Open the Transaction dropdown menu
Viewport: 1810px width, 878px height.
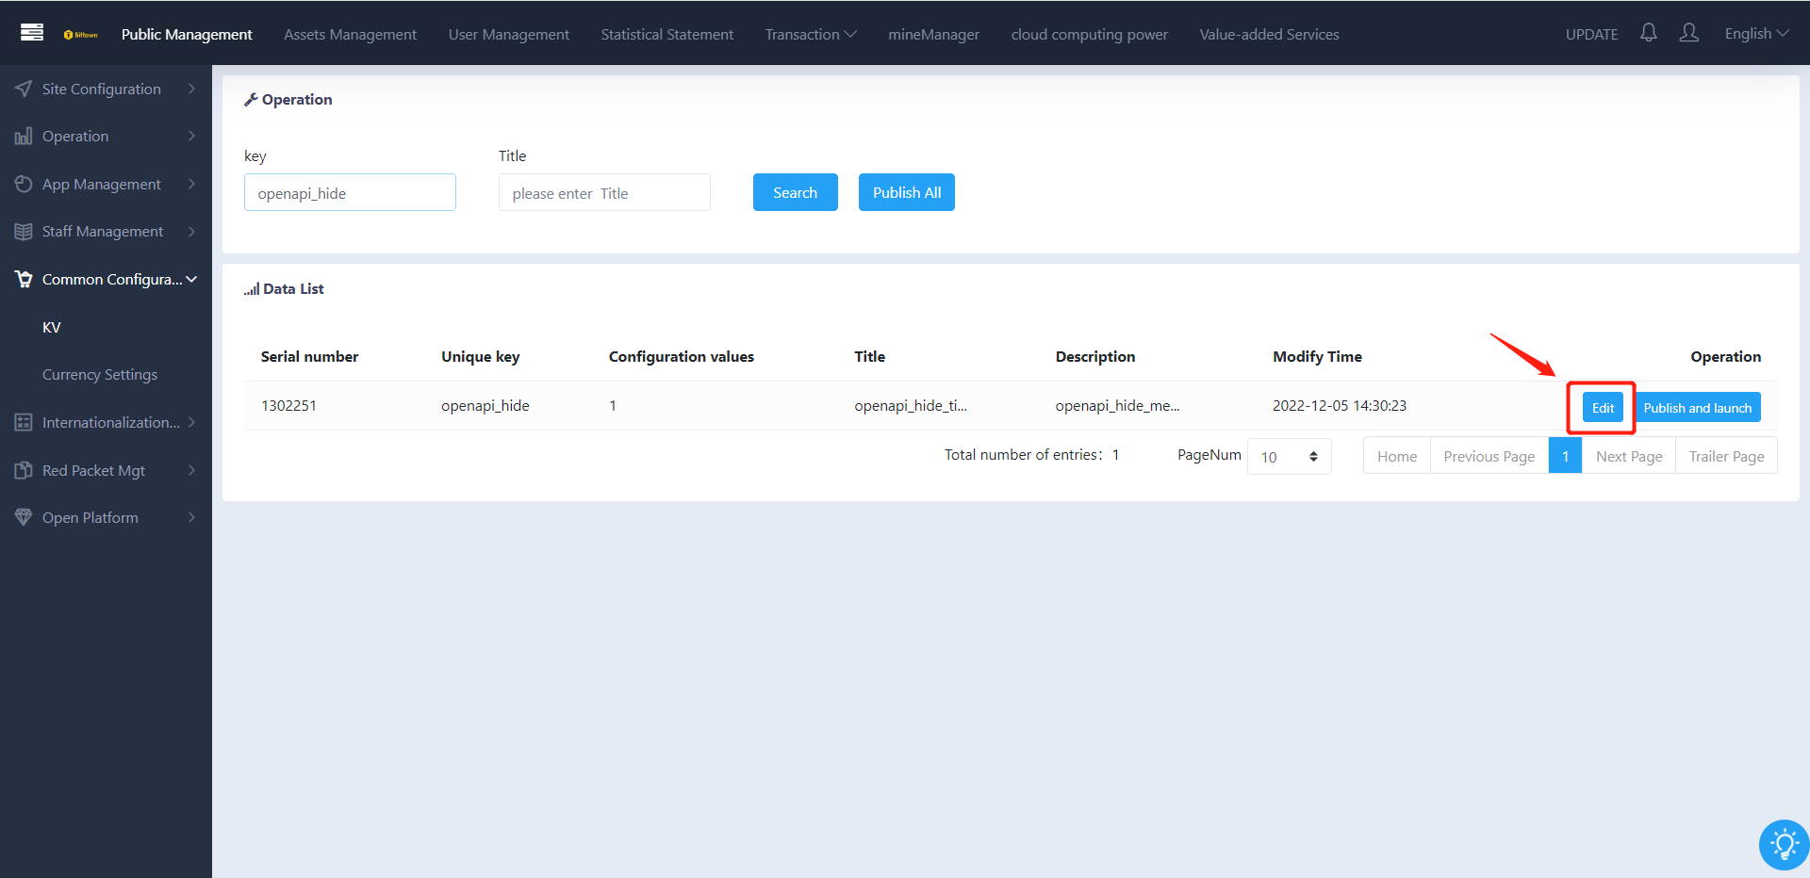pyautogui.click(x=811, y=34)
